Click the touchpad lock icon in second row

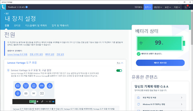42,93
